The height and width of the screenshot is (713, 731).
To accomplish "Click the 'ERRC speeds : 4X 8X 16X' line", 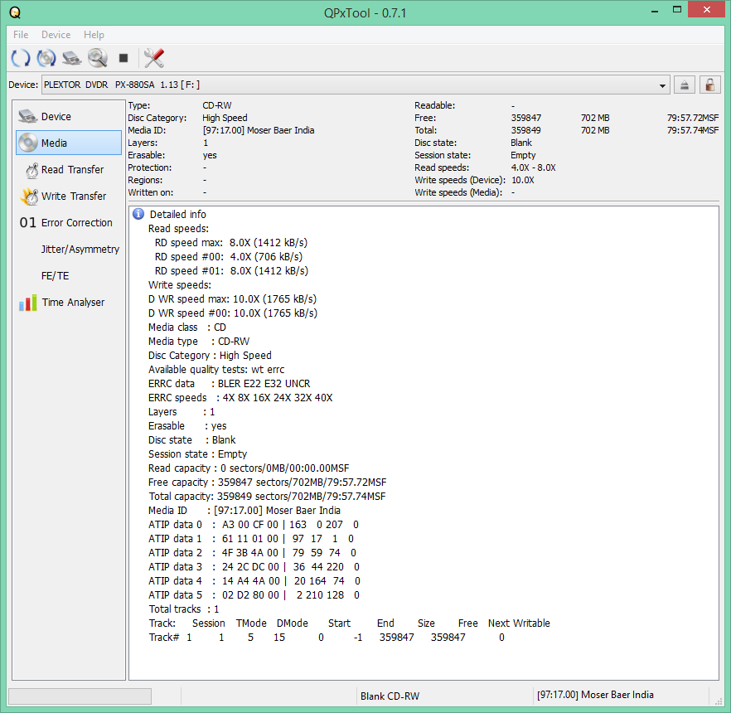I will (240, 398).
